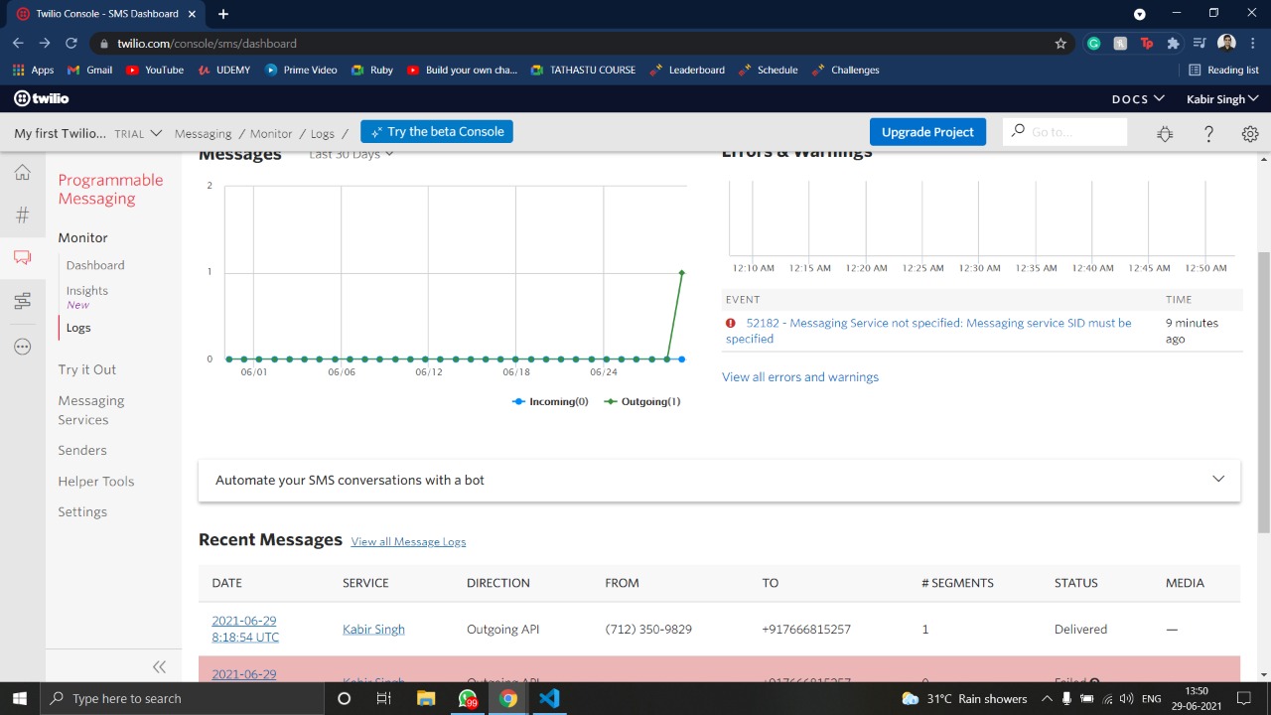
Task: Click browser back arrow
Action: coord(18,44)
